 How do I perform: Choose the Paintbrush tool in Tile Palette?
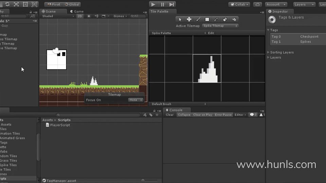coord(198,19)
